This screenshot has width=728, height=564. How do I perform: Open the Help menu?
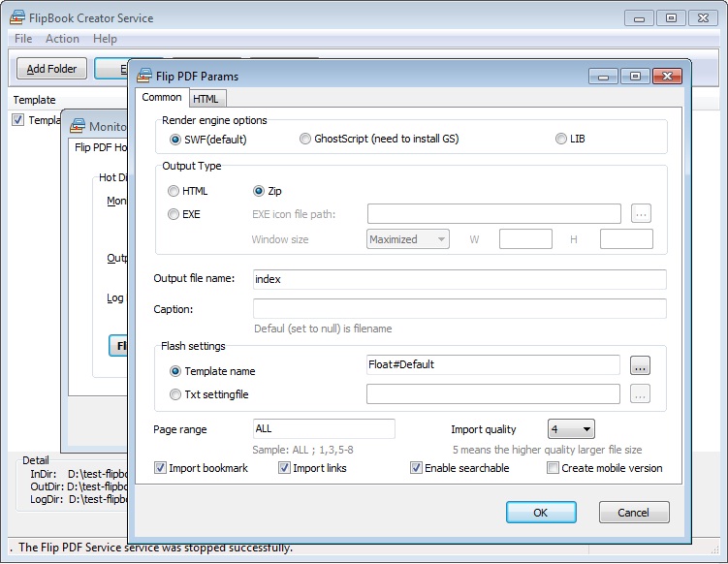(x=105, y=39)
